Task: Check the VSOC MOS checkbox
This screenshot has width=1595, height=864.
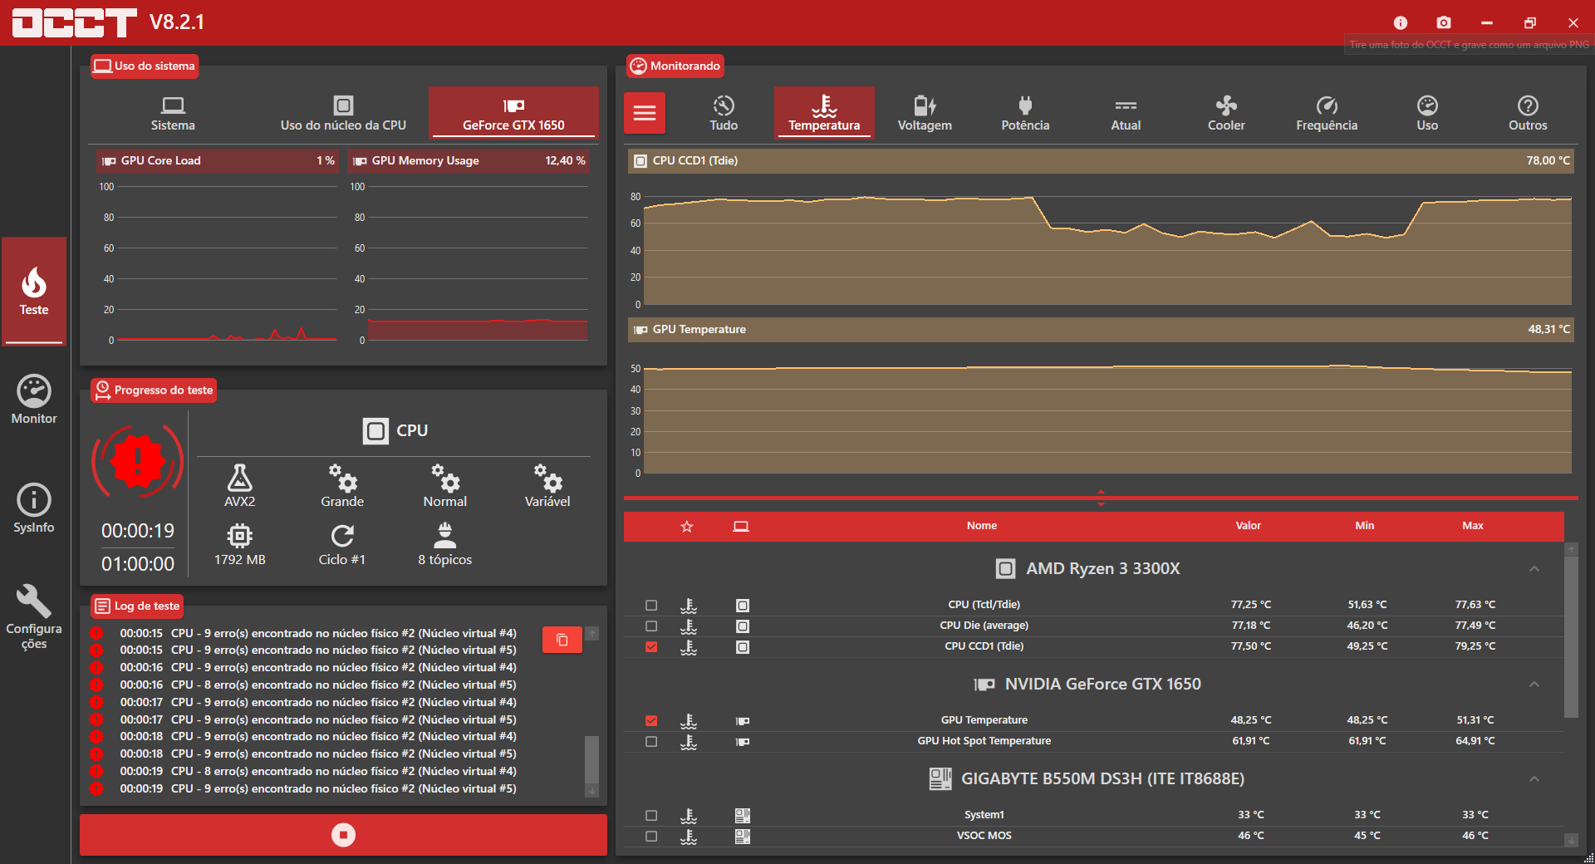Action: click(651, 837)
